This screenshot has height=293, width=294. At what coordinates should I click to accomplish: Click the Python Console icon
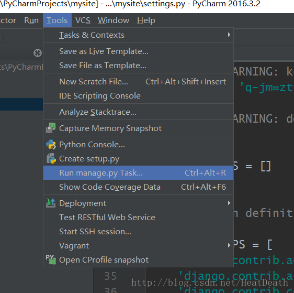coord(51,145)
